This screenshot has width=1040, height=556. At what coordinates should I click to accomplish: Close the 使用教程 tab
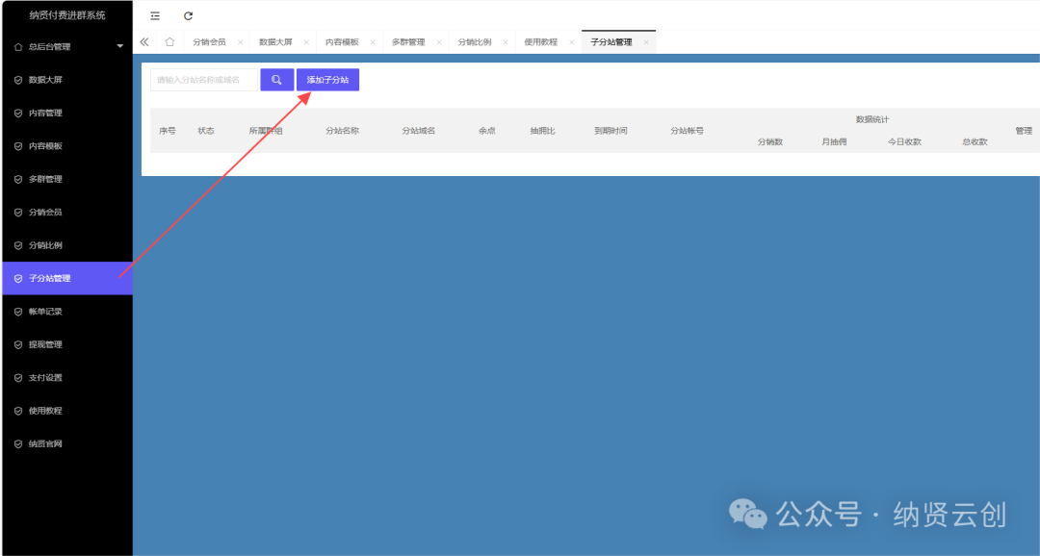tap(571, 42)
